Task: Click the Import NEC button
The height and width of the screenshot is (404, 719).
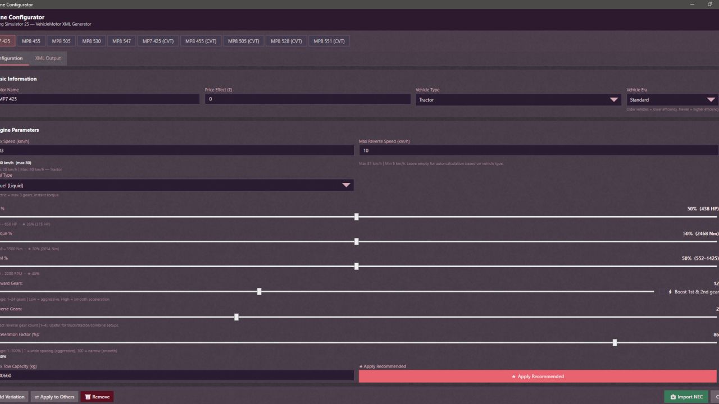Action: [686, 397]
